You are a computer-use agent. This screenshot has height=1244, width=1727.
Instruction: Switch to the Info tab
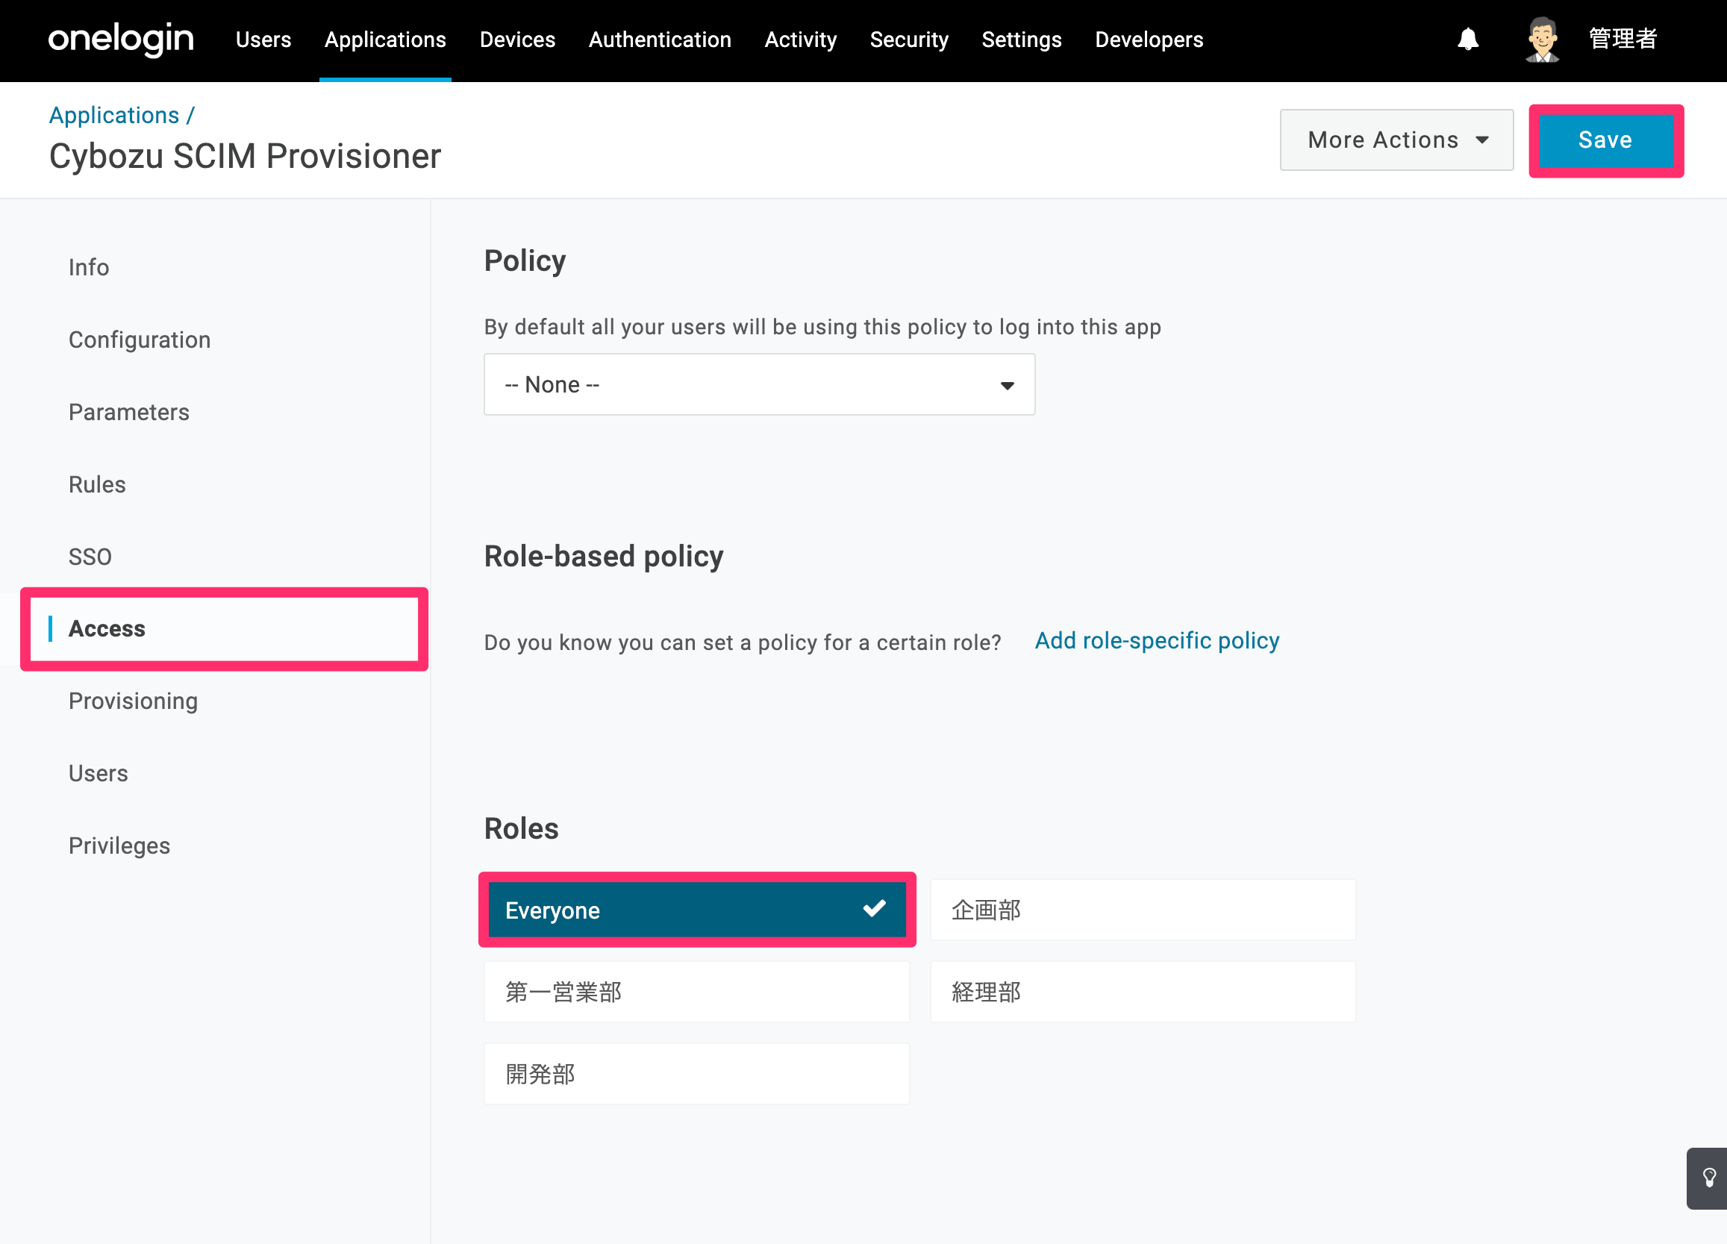(89, 267)
